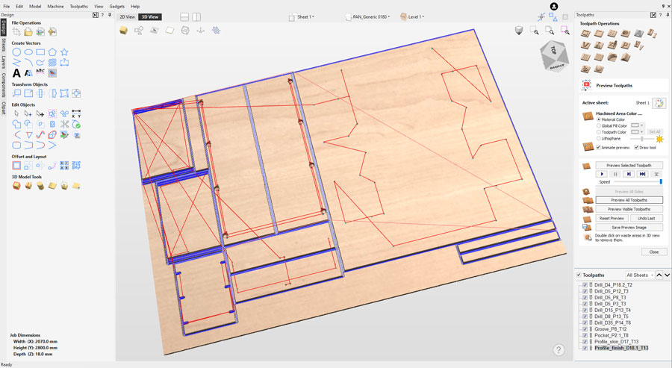This screenshot has height=368, width=672.
Task: Click the Draw Text tool icon
Action: [16, 73]
